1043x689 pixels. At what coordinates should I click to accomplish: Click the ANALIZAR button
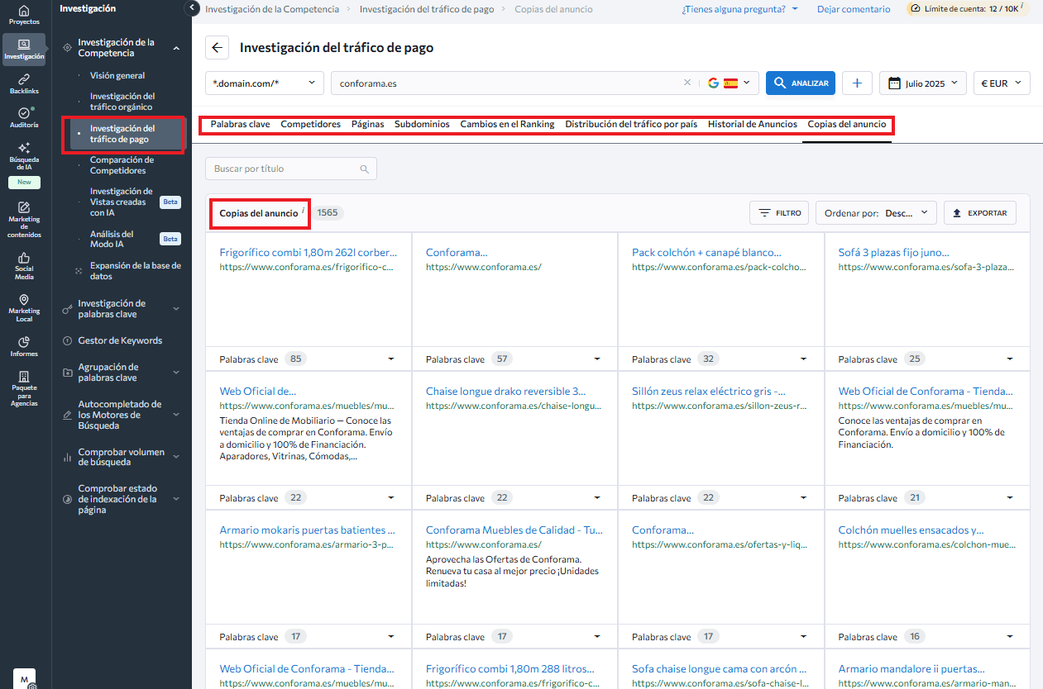point(801,83)
